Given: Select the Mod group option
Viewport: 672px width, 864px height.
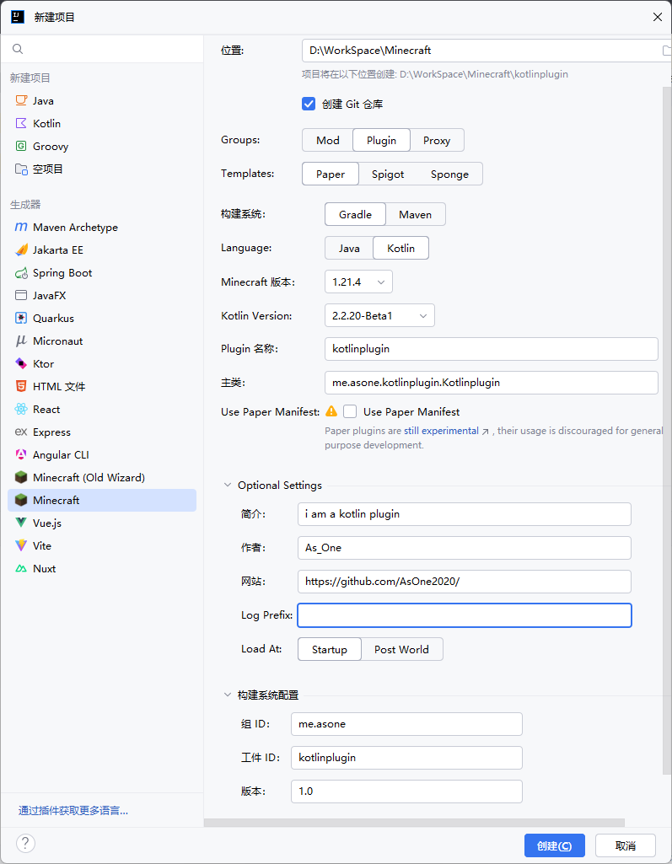Looking at the screenshot, I should (327, 140).
